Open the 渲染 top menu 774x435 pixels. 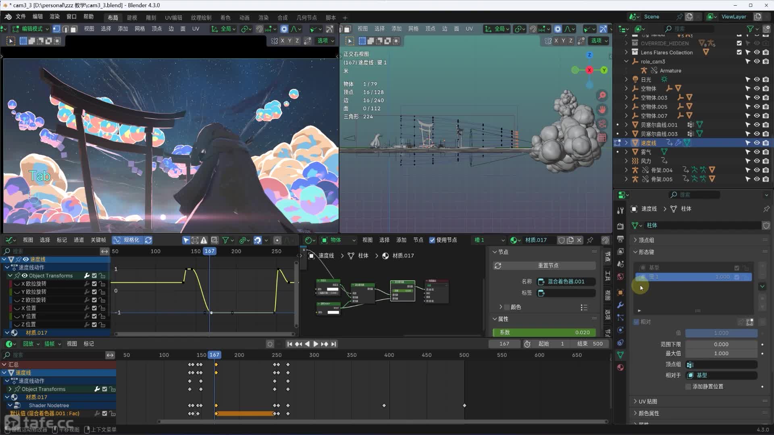(54, 17)
